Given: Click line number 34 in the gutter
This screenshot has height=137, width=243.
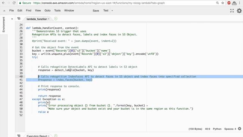Looking at the screenshot, I should pyautogui.click(x=21, y=57).
